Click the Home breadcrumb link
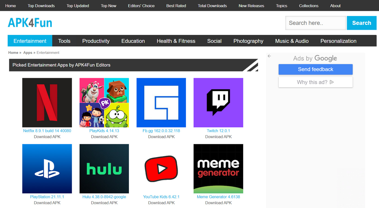Image resolution: width=379 pixels, height=208 pixels. tap(13, 53)
